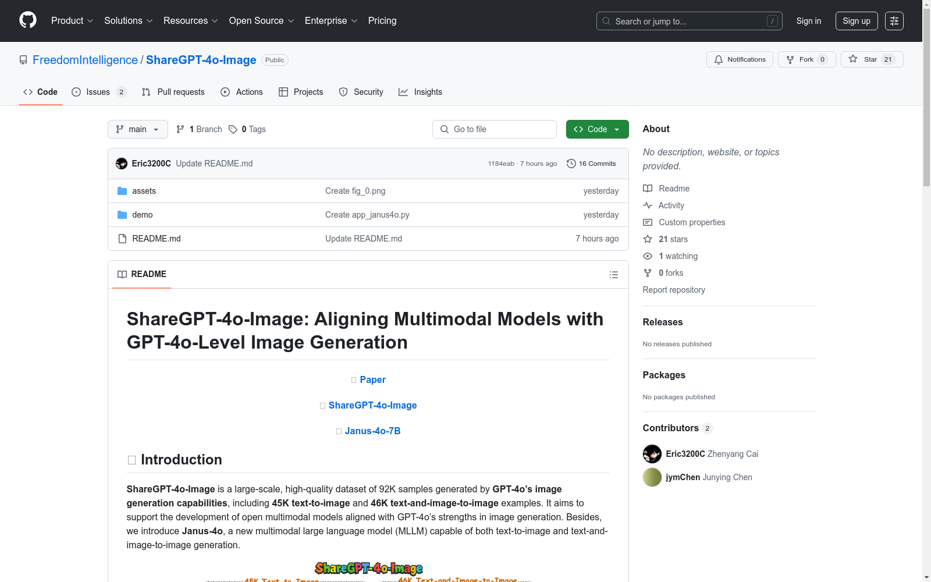Fork this repository
931x582 pixels.
(x=806, y=59)
